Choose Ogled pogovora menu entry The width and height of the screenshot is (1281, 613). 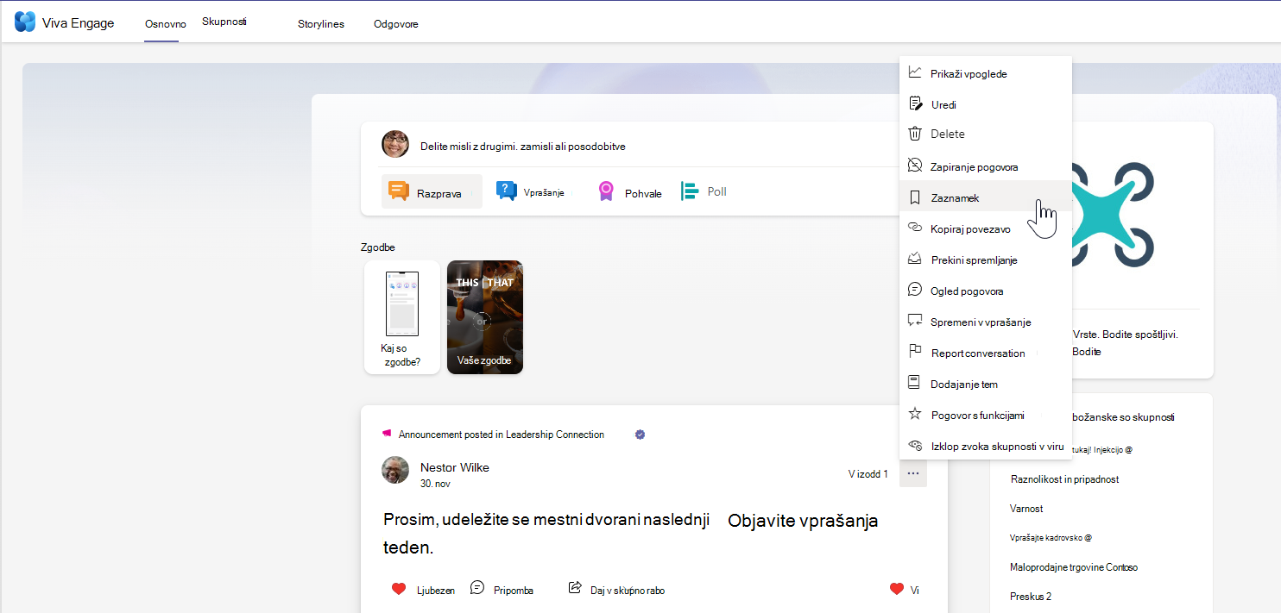(x=985, y=291)
